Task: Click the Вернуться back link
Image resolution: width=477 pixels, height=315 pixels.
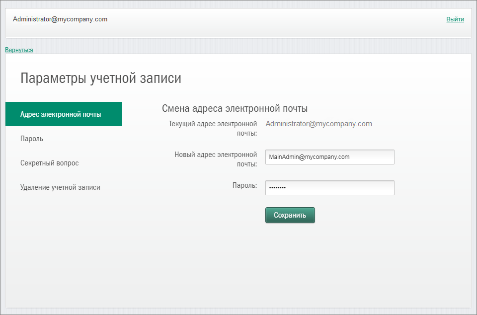Action: pos(19,50)
